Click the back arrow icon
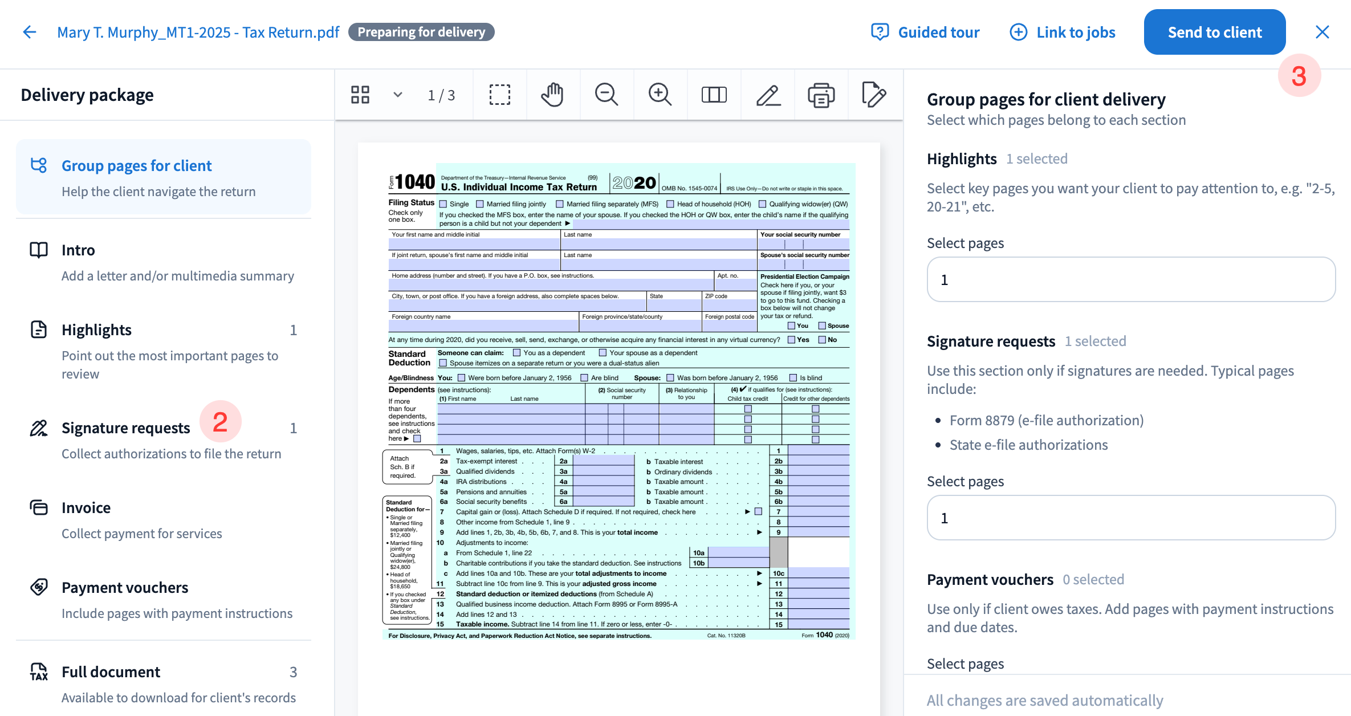1351x716 pixels. (30, 32)
